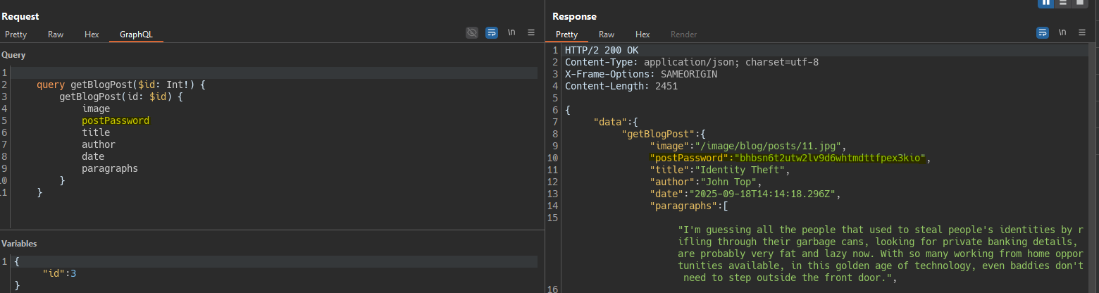Switch to the Request Pretty tab

(x=15, y=34)
